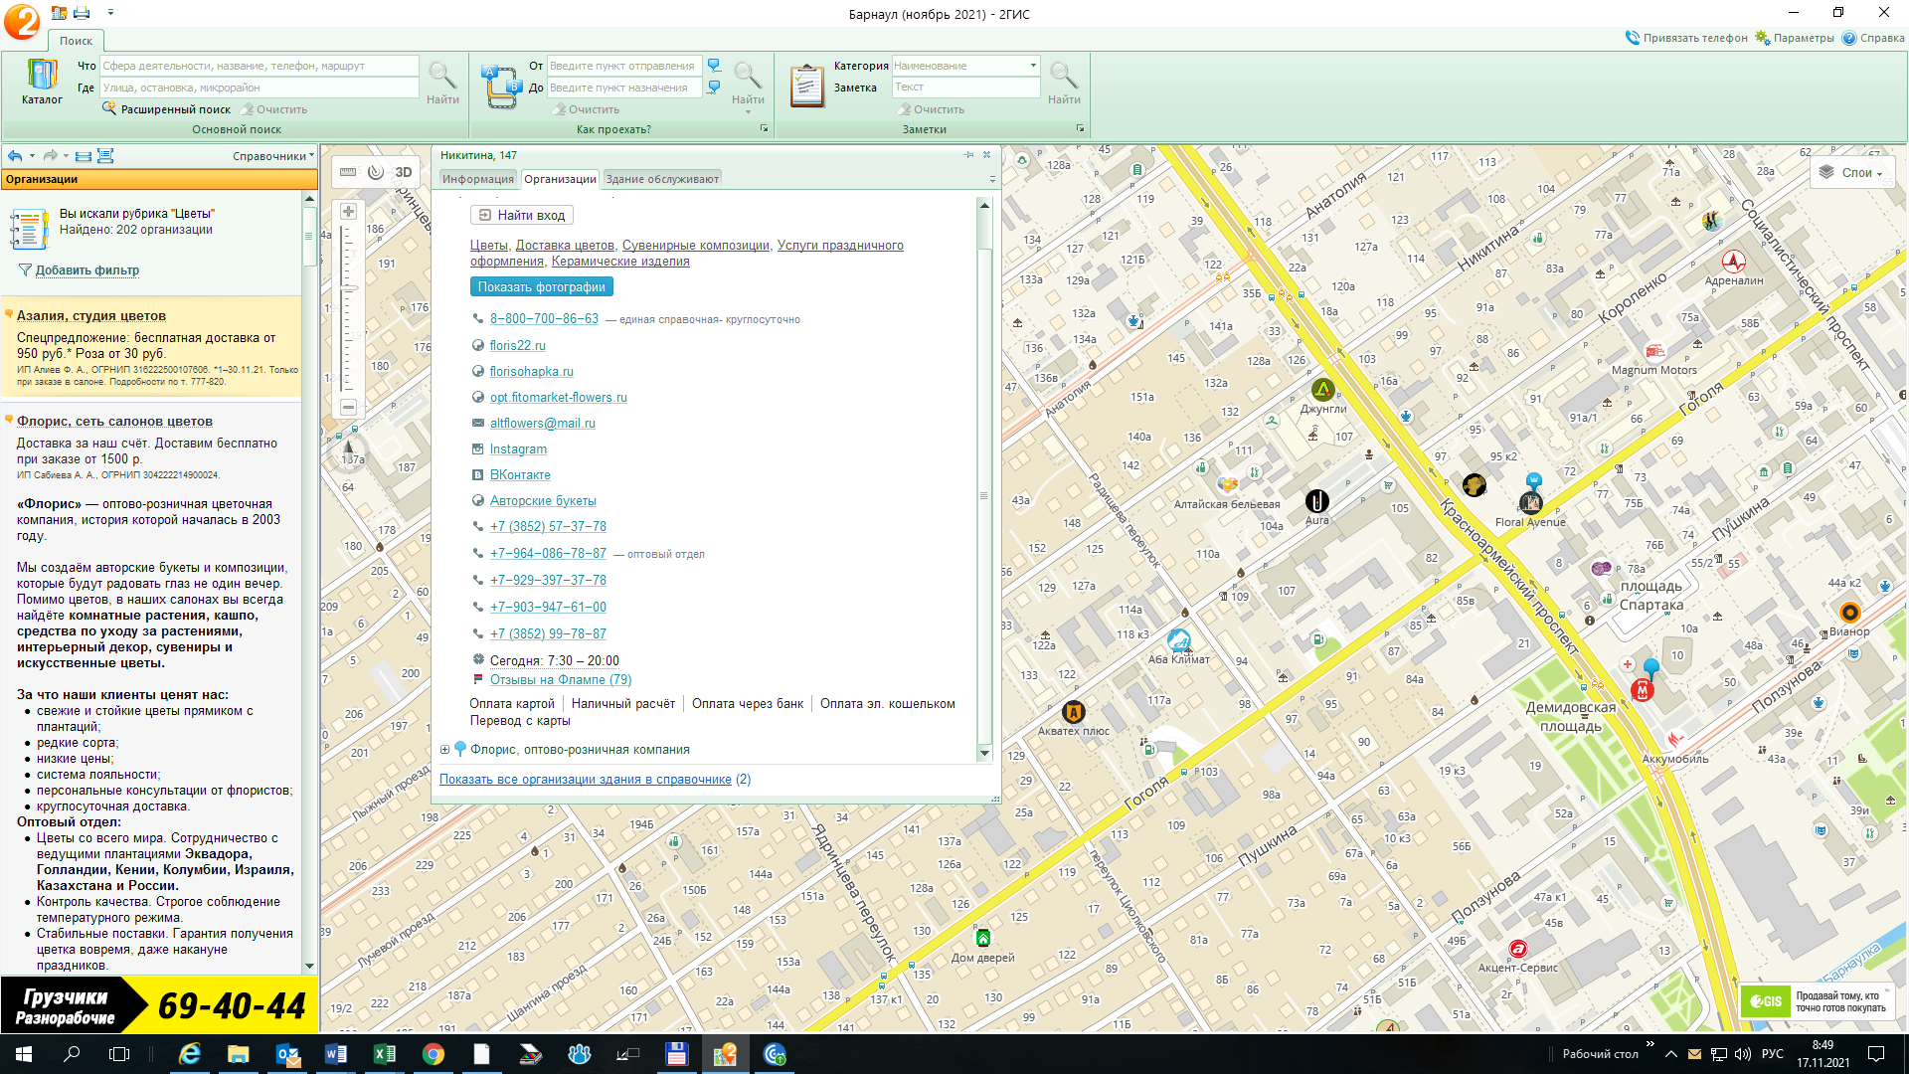The width and height of the screenshot is (1909, 1074).
Task: Zoom out with the map minus button
Action: pos(348,408)
